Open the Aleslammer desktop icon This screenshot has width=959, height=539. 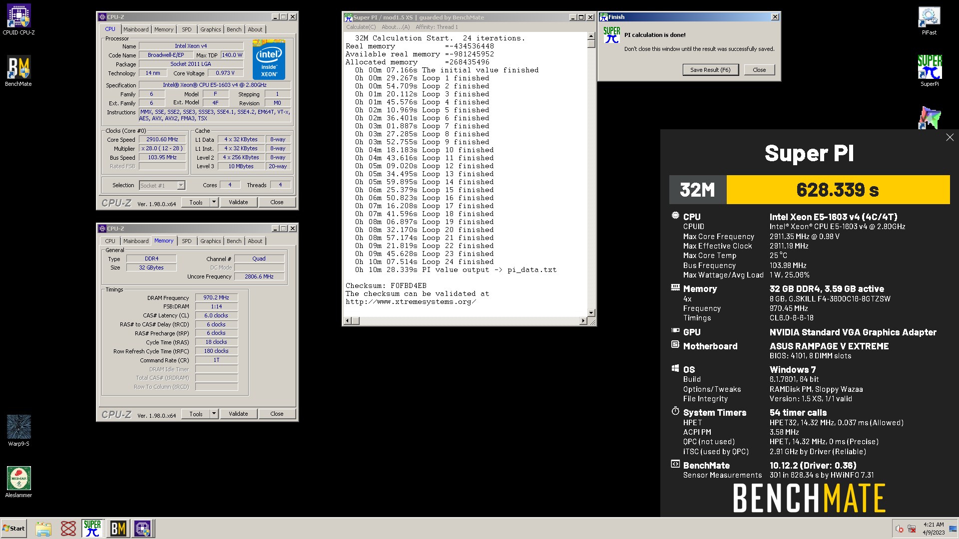point(18,482)
